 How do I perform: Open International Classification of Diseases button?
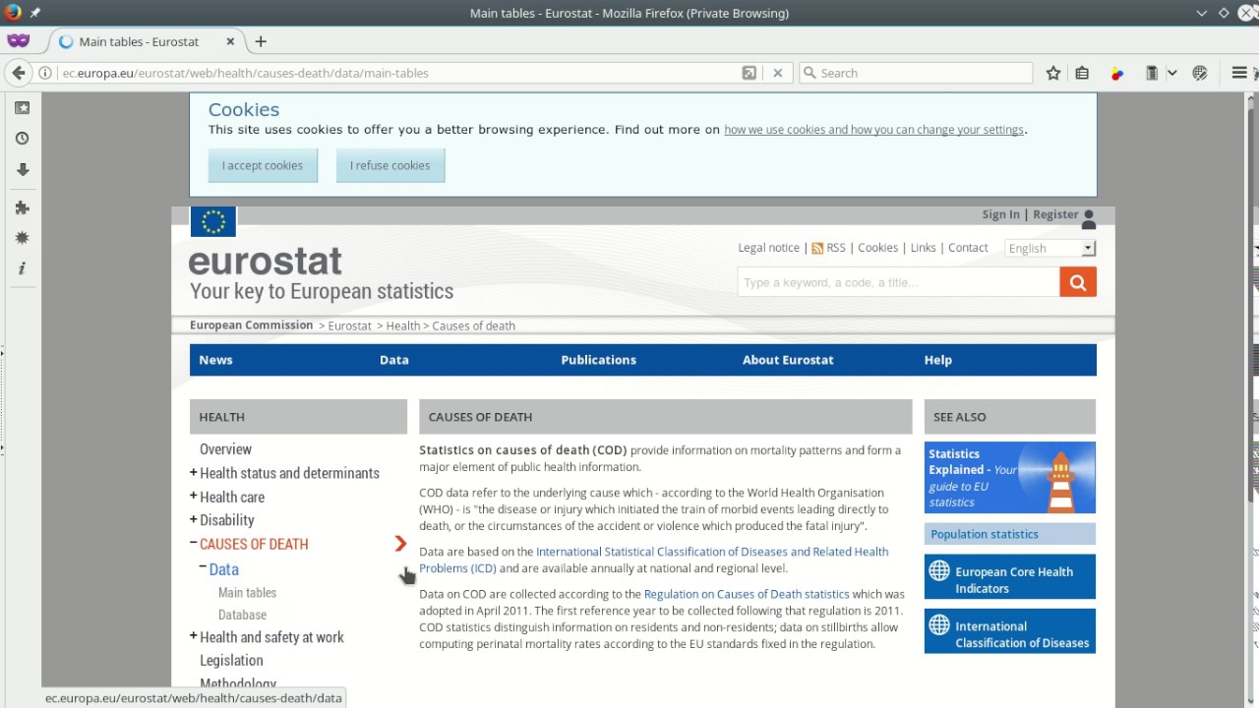pos(1010,631)
